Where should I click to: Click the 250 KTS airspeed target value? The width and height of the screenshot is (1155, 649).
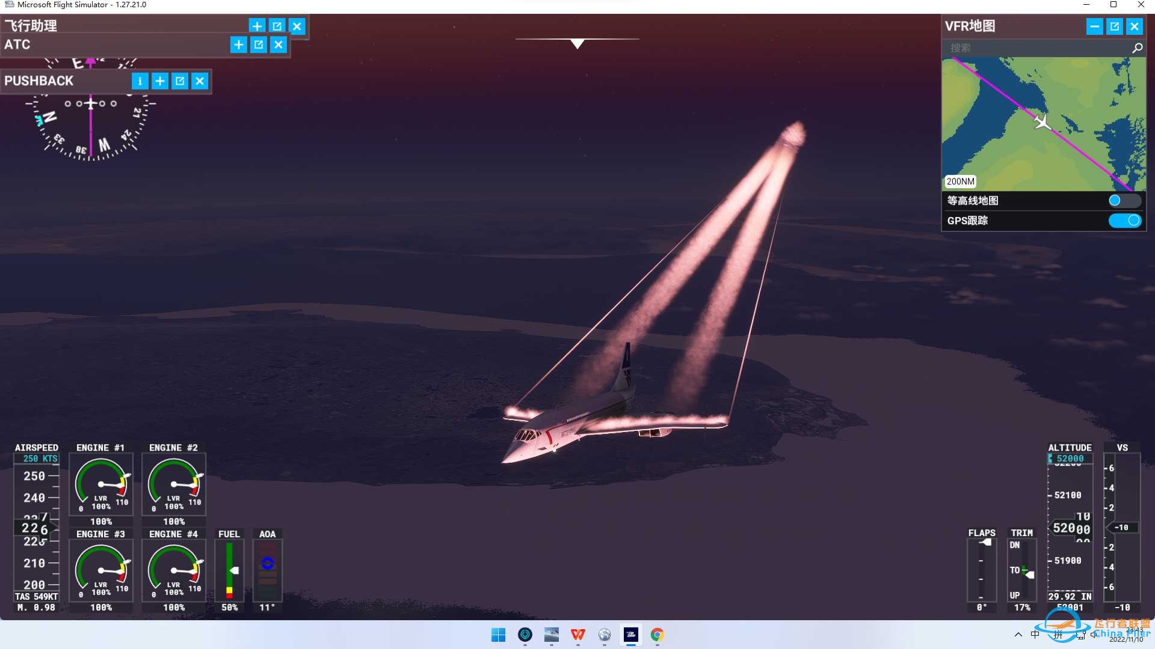[40, 459]
